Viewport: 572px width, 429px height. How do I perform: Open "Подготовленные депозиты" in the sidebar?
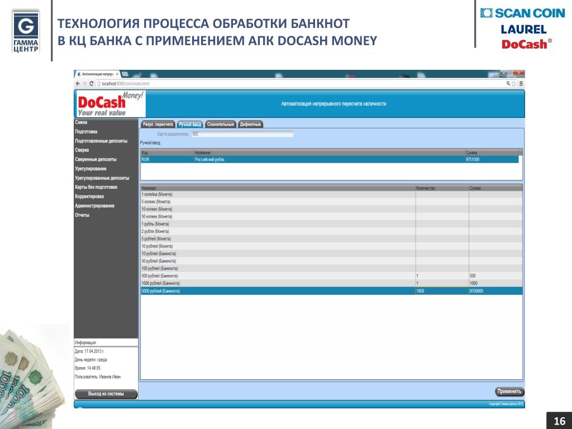point(101,141)
